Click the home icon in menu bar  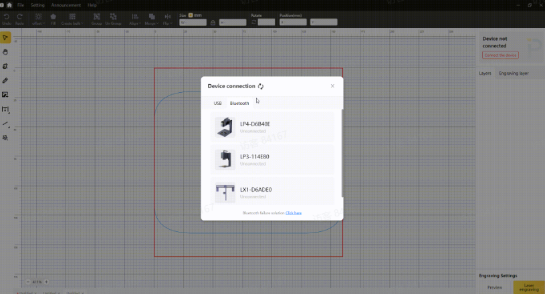click(9, 5)
